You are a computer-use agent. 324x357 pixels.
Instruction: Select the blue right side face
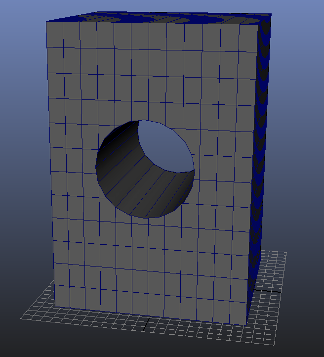(x=260, y=148)
